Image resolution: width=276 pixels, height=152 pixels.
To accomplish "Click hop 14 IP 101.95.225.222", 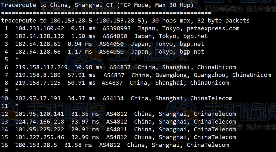I will [x=40, y=129].
